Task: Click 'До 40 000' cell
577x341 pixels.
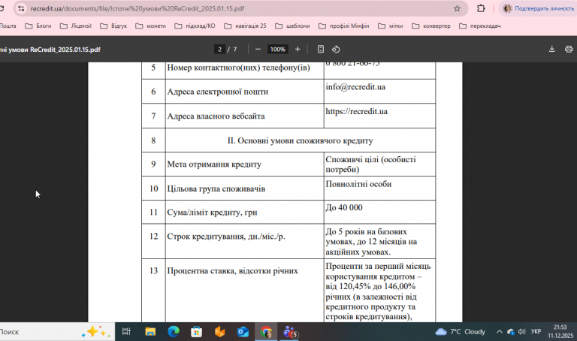Action: 379,213
